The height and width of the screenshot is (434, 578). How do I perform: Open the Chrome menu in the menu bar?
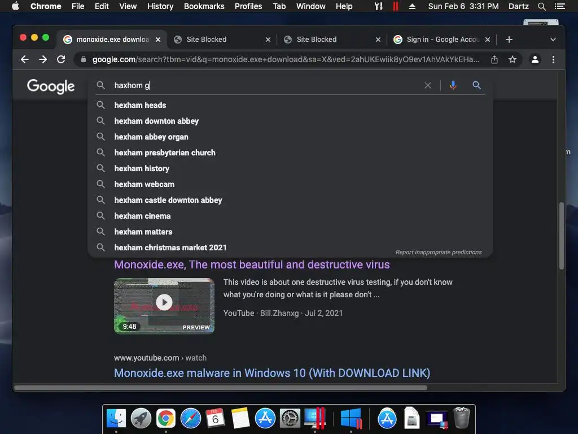click(46, 6)
